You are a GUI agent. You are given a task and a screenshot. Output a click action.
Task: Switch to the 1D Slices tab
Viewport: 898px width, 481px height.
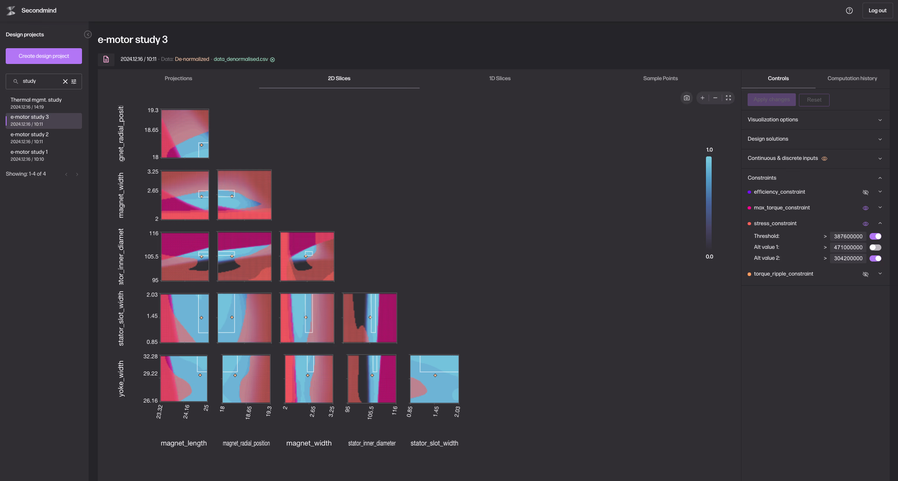(x=499, y=78)
